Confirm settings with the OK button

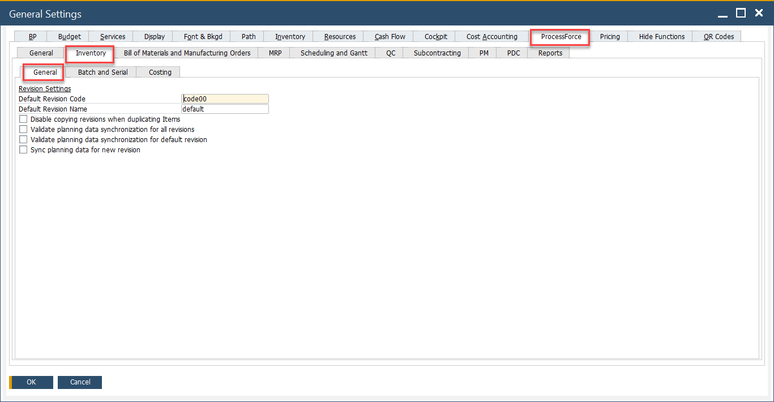click(31, 382)
